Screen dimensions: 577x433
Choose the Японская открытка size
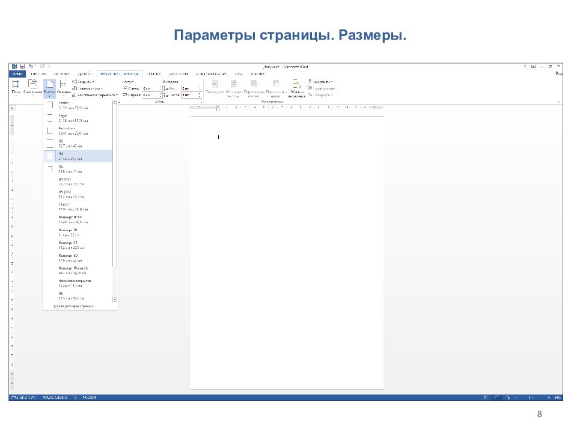(x=78, y=283)
